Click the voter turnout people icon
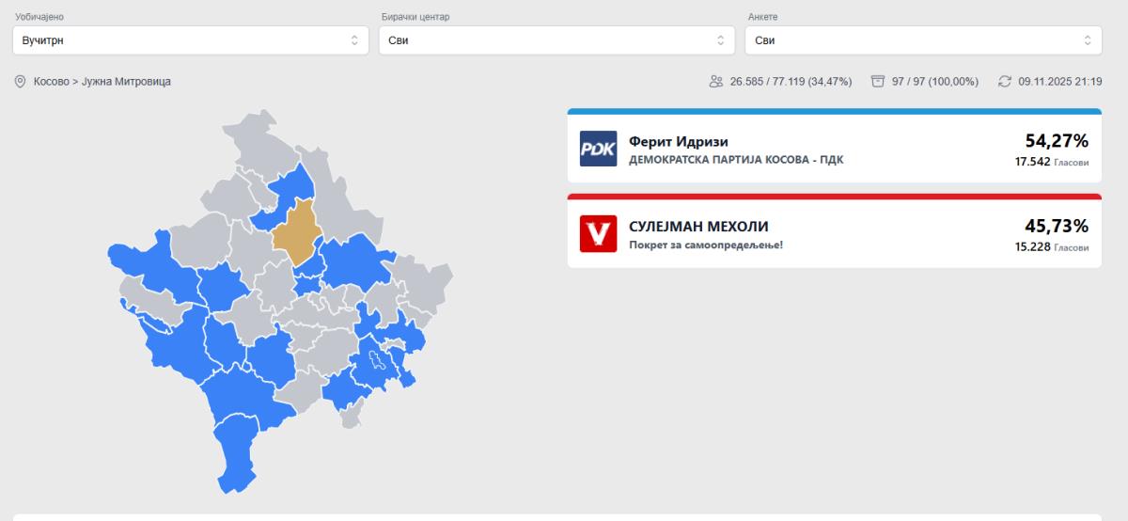 [x=716, y=82]
